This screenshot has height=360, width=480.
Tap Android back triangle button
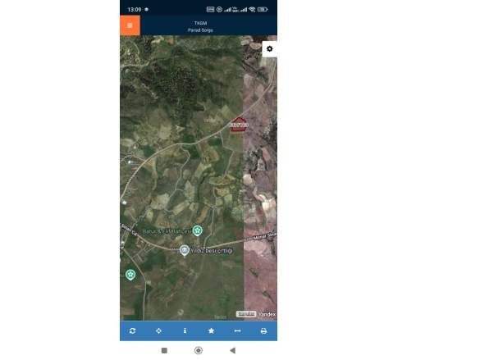click(233, 350)
